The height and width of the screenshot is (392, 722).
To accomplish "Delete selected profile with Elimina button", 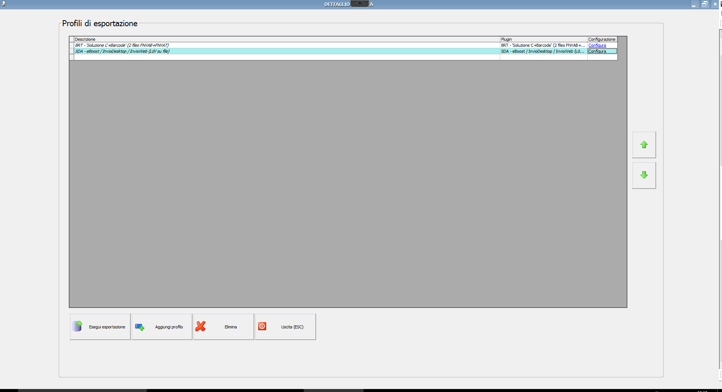I will click(x=224, y=327).
